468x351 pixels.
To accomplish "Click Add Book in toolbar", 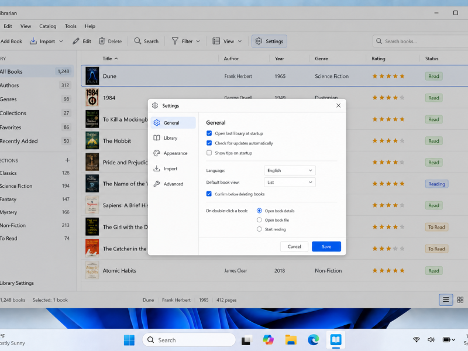I will (x=11, y=41).
